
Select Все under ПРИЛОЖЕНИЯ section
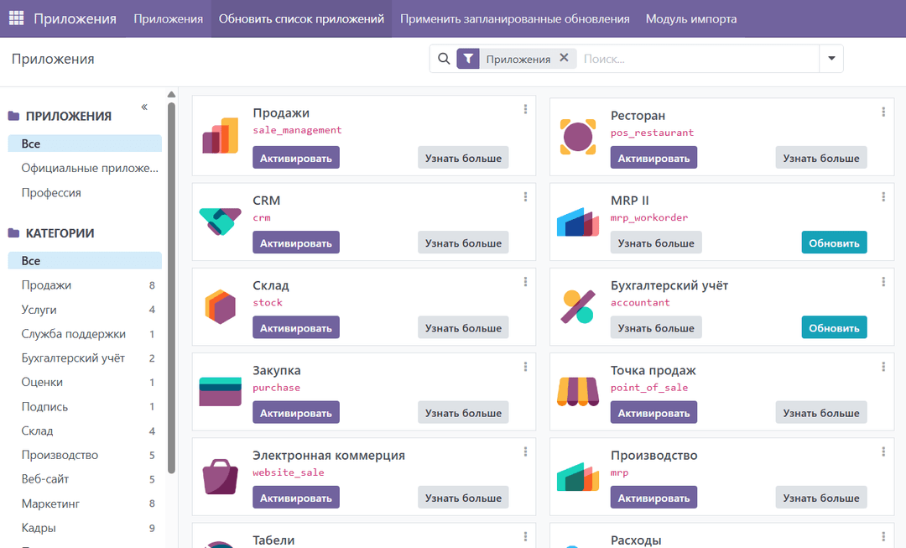pos(85,144)
